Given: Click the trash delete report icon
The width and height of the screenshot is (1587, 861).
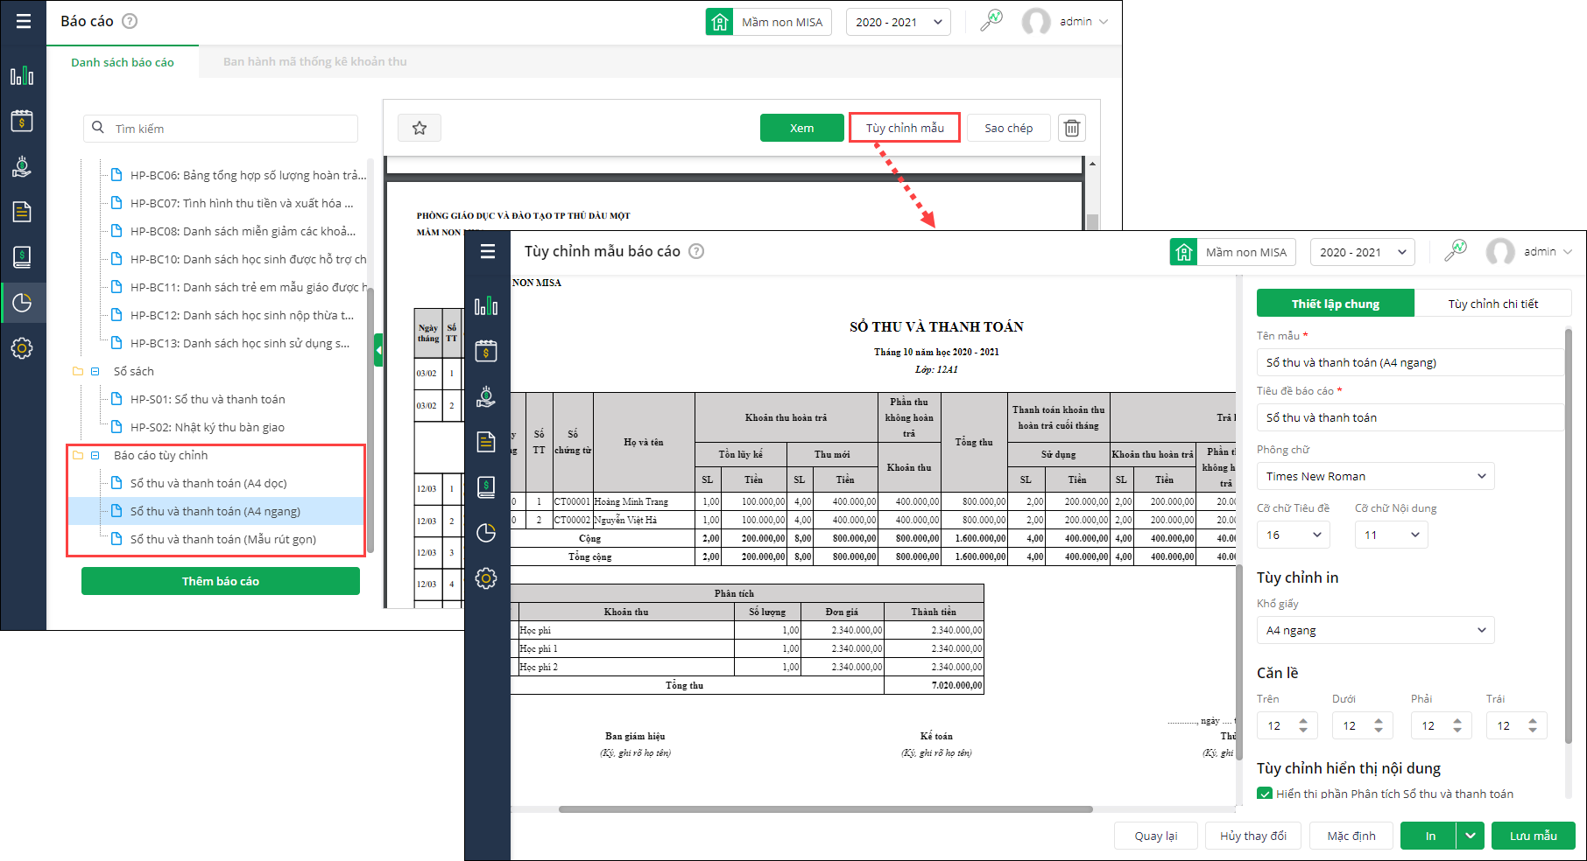Looking at the screenshot, I should (x=1071, y=128).
